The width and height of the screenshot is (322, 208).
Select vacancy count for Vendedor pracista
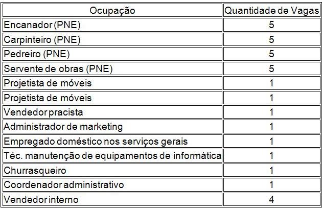click(271, 112)
